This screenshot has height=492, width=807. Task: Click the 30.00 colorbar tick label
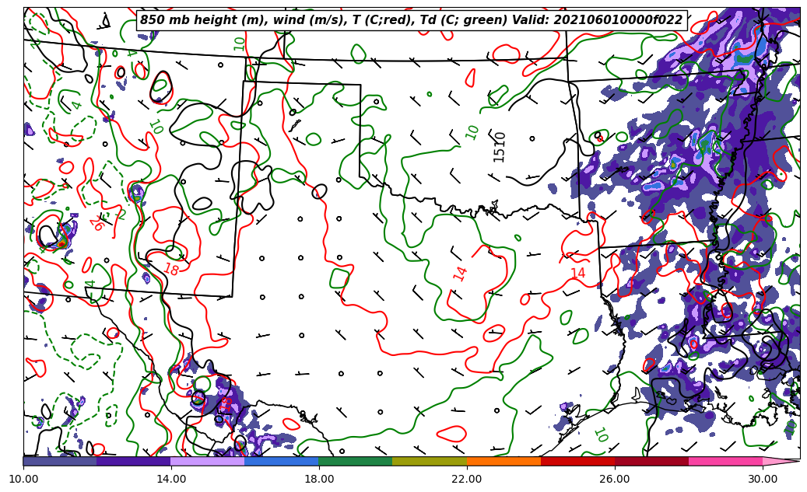[x=763, y=479]
